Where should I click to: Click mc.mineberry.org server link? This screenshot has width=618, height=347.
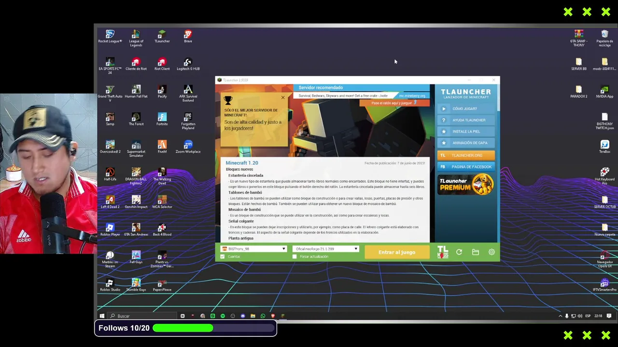[412, 96]
